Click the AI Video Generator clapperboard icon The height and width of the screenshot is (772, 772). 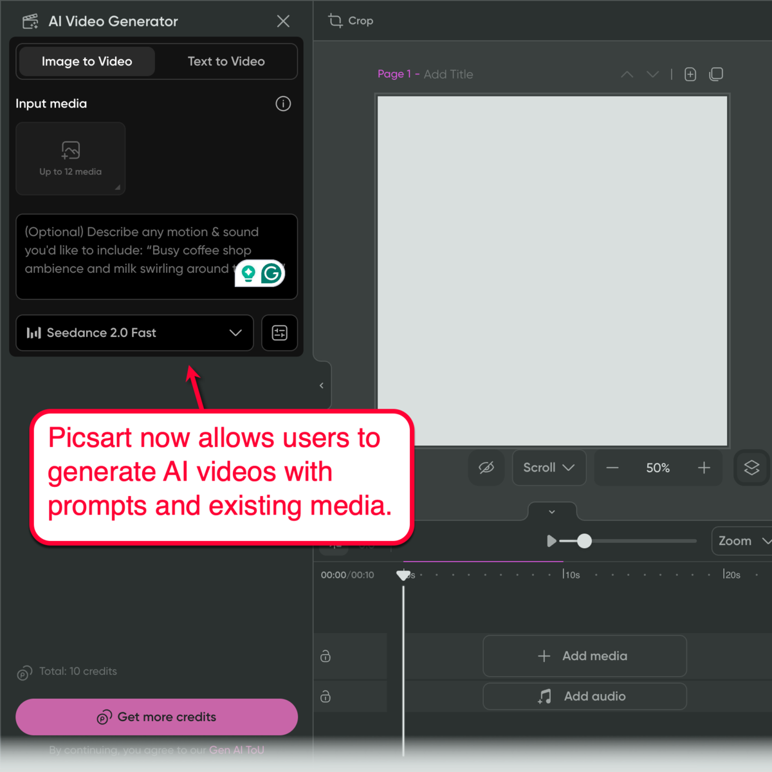pyautogui.click(x=30, y=21)
